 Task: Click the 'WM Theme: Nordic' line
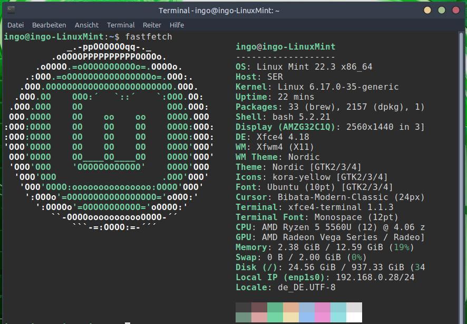(x=278, y=157)
